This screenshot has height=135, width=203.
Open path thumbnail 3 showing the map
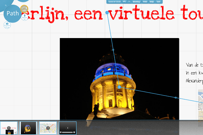click(48, 128)
